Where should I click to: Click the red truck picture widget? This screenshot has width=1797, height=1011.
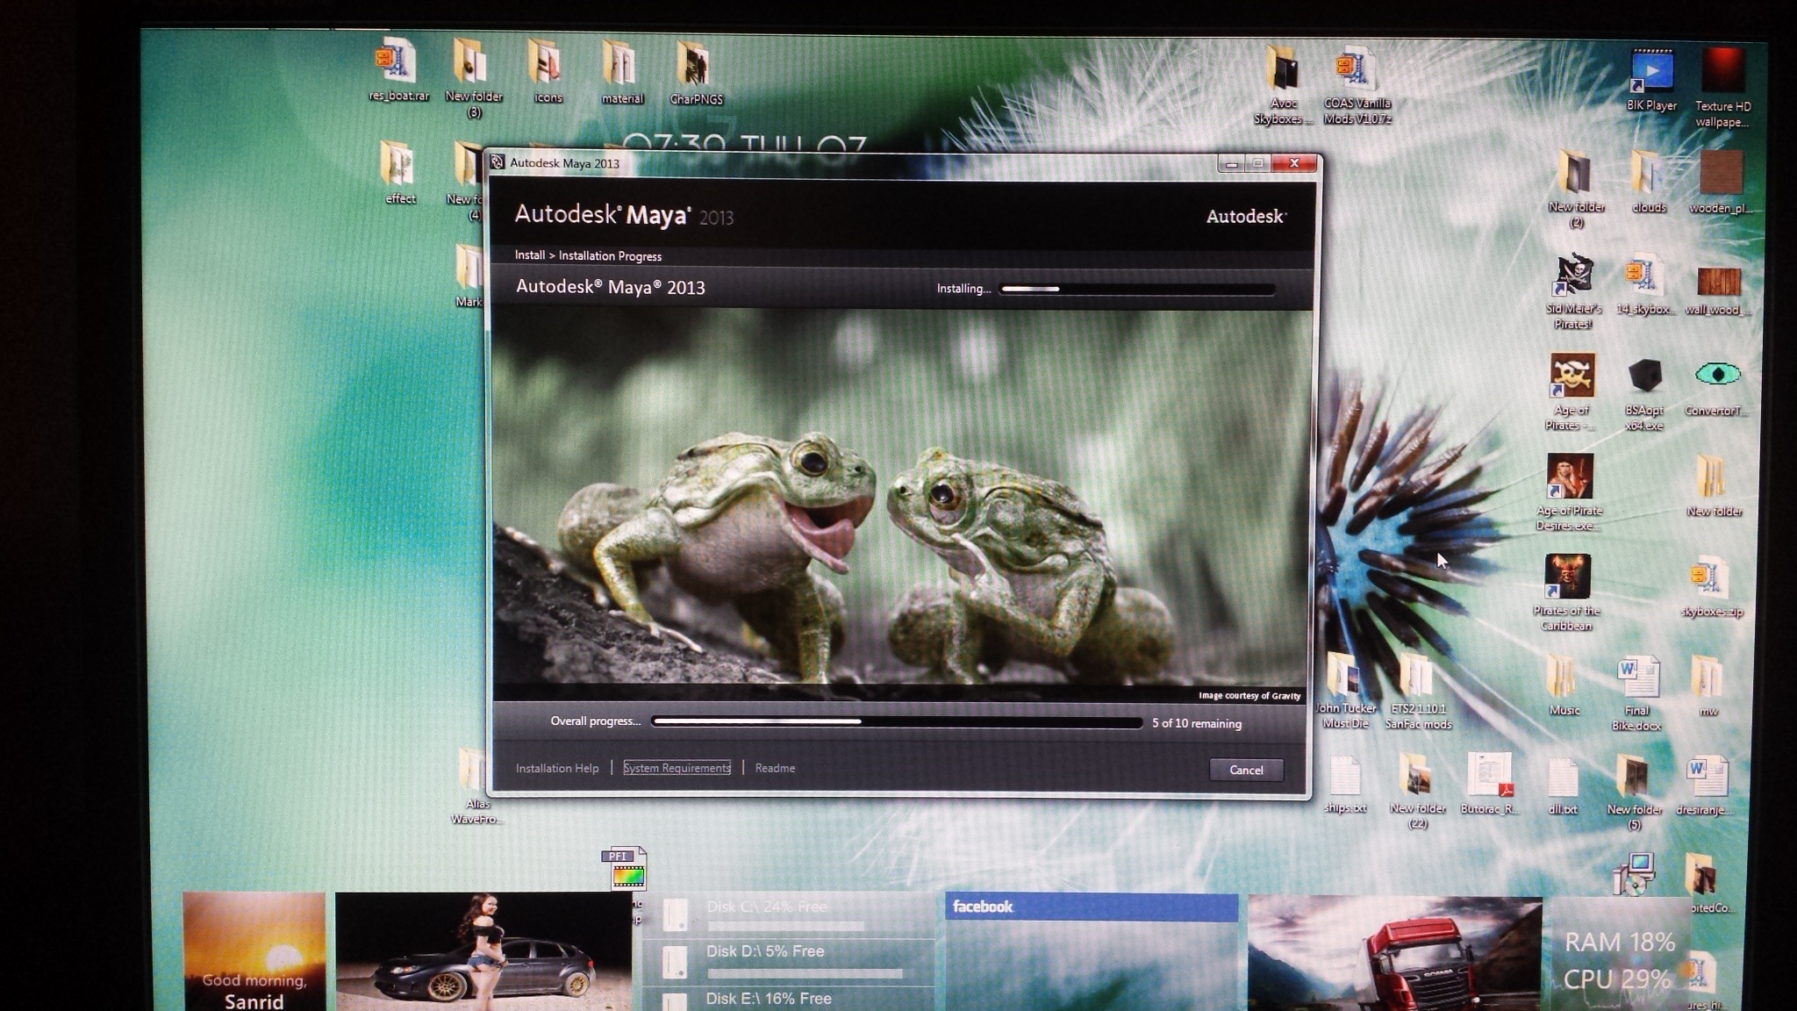coord(1395,953)
